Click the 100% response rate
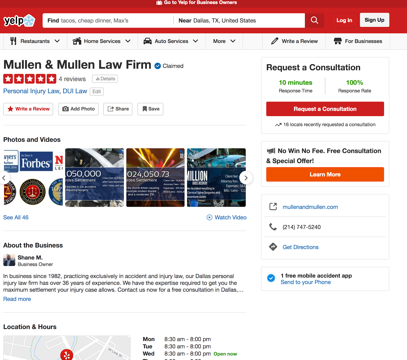The height and width of the screenshot is (360, 407). pos(355,83)
